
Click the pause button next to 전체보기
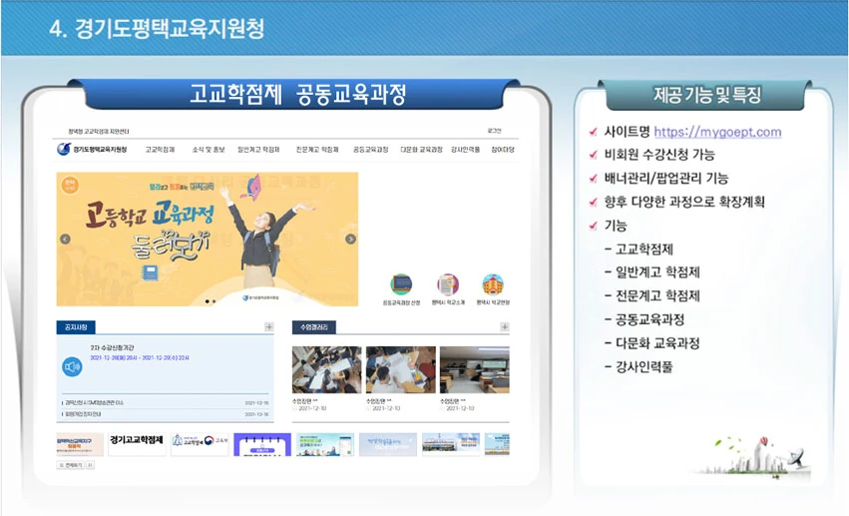(91, 465)
